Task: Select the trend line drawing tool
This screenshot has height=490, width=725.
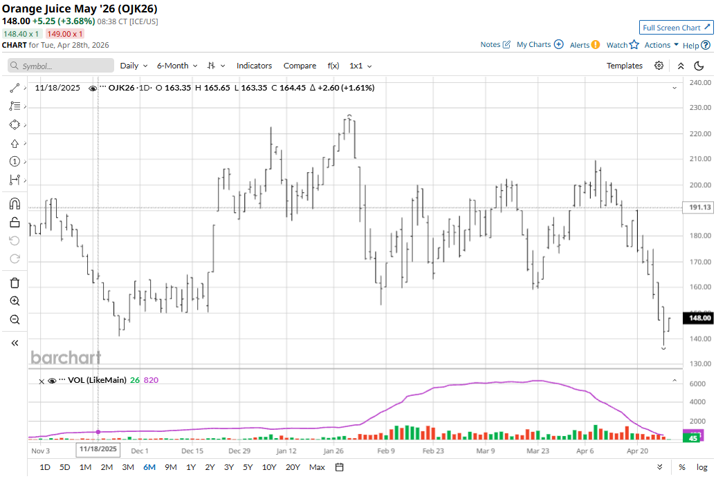Action: [x=15, y=88]
